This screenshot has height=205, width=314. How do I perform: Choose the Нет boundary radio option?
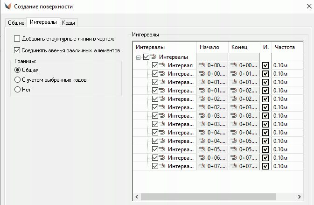[18, 90]
